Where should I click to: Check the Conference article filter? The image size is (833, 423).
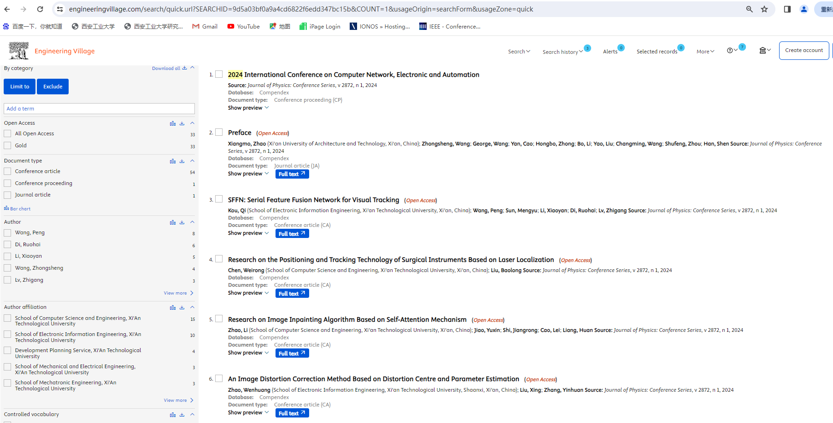(7, 172)
